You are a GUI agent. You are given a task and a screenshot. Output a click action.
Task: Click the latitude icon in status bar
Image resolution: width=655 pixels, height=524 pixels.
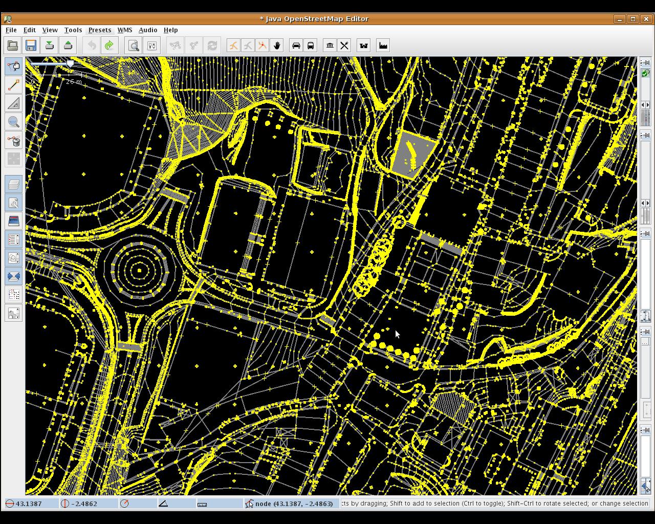click(x=9, y=504)
